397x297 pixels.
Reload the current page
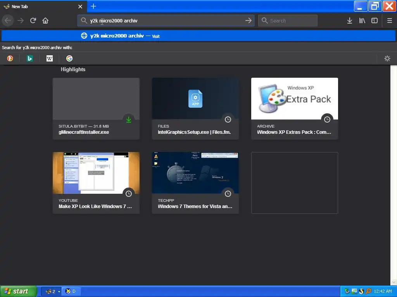pos(33,20)
